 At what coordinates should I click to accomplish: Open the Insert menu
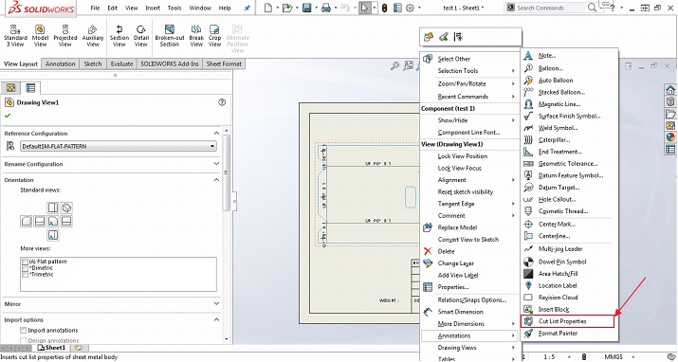(x=153, y=8)
